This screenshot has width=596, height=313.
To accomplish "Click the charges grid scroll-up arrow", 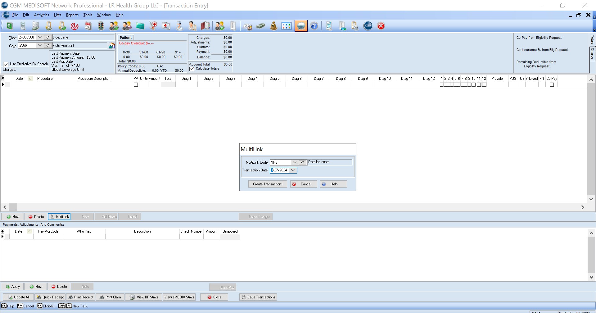I will (591, 80).
